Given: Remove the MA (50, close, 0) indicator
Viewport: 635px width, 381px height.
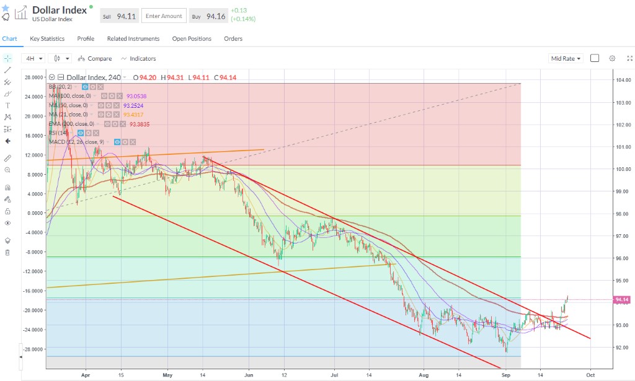Looking at the screenshot, I should pos(116,105).
